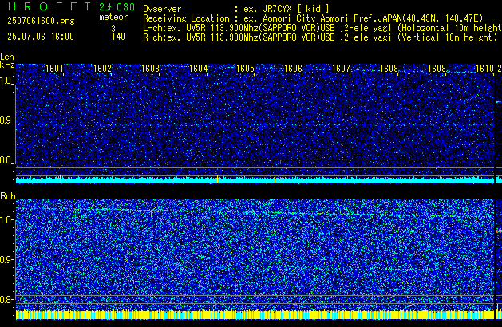The image size is (502, 327).
Task: Click the HROFFT title text
Action: tap(49, 6)
